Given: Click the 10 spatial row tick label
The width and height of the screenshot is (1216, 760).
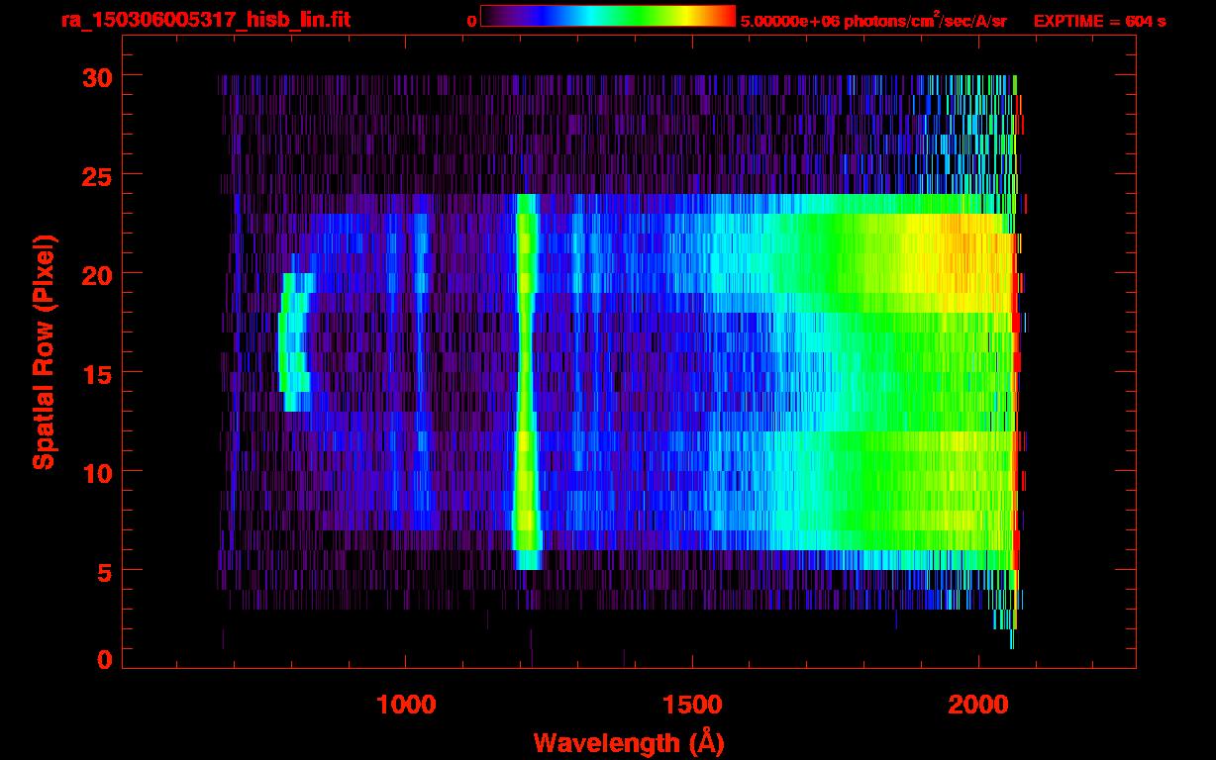Looking at the screenshot, I should (97, 472).
